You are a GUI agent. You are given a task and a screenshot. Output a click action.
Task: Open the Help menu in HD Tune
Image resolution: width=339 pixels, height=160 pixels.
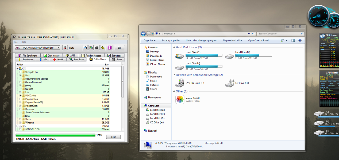click(24, 42)
